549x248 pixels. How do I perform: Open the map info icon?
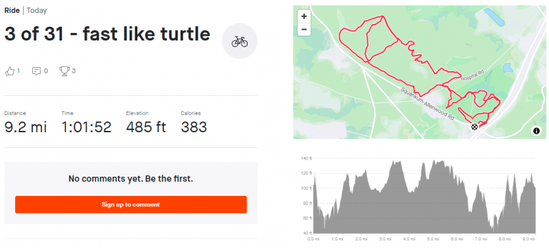pyautogui.click(x=536, y=131)
